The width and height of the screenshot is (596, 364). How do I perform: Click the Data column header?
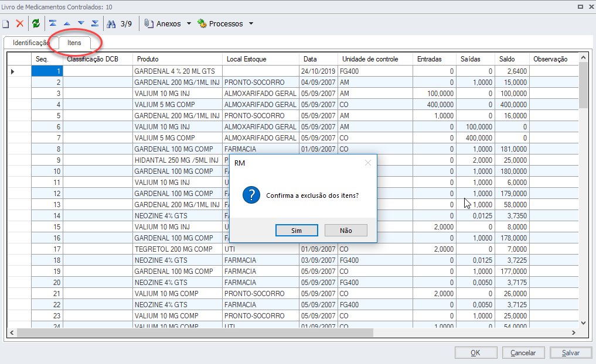click(318, 59)
